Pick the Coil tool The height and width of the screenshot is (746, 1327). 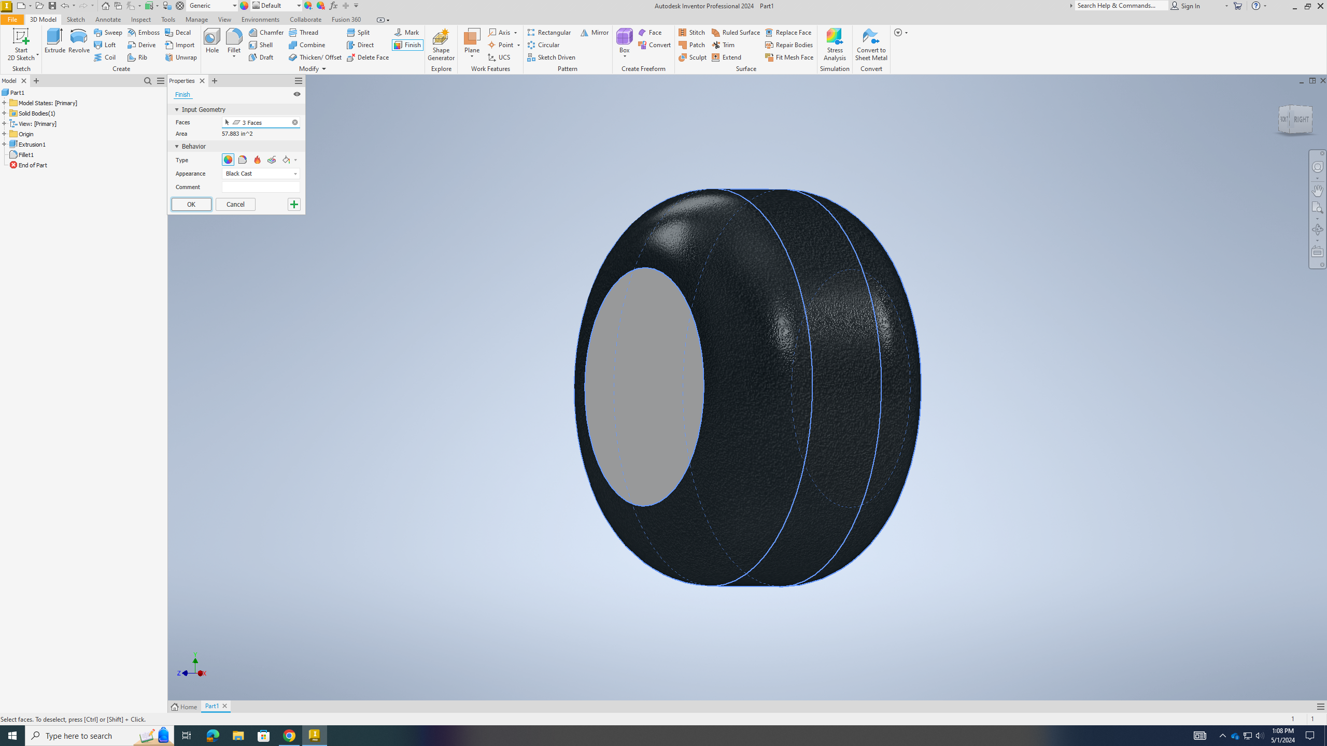point(105,57)
